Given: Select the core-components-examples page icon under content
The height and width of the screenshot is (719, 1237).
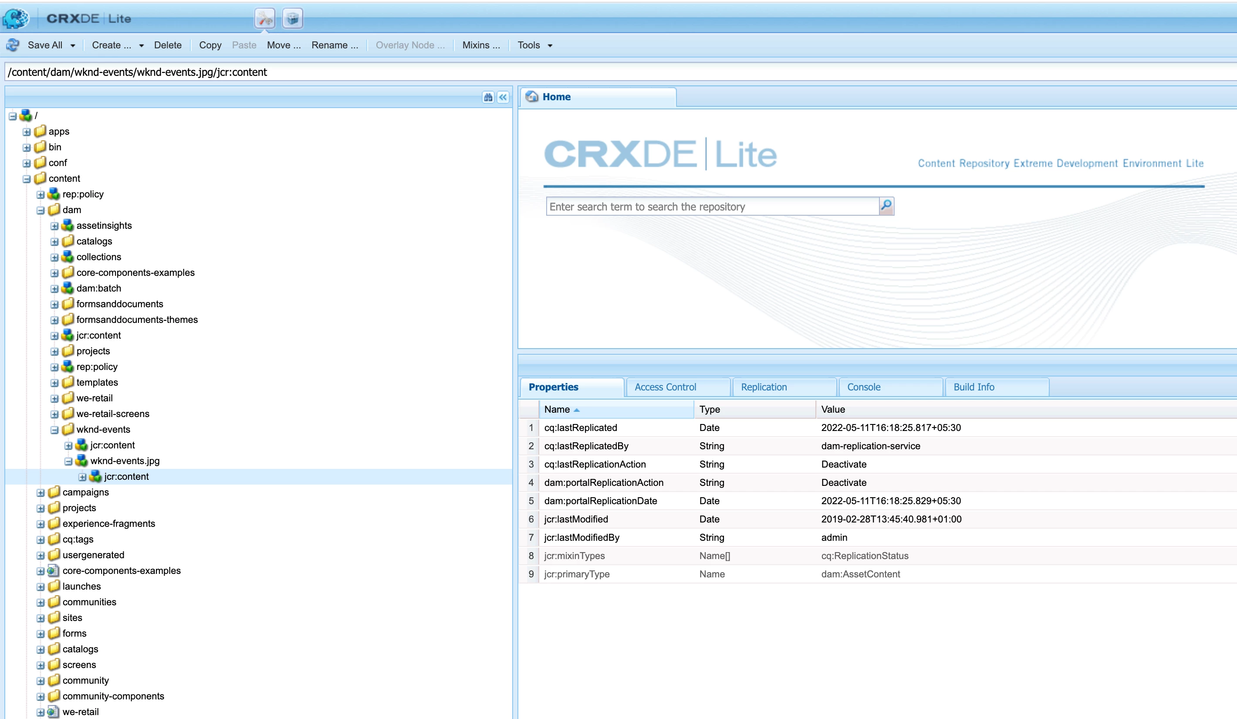Looking at the screenshot, I should pyautogui.click(x=54, y=571).
